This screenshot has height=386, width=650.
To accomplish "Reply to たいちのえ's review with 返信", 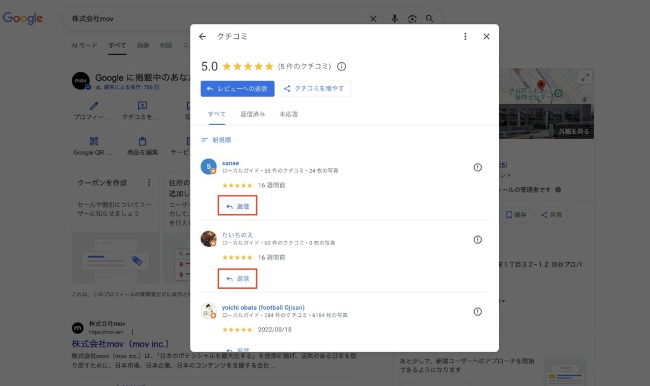I will (x=237, y=279).
